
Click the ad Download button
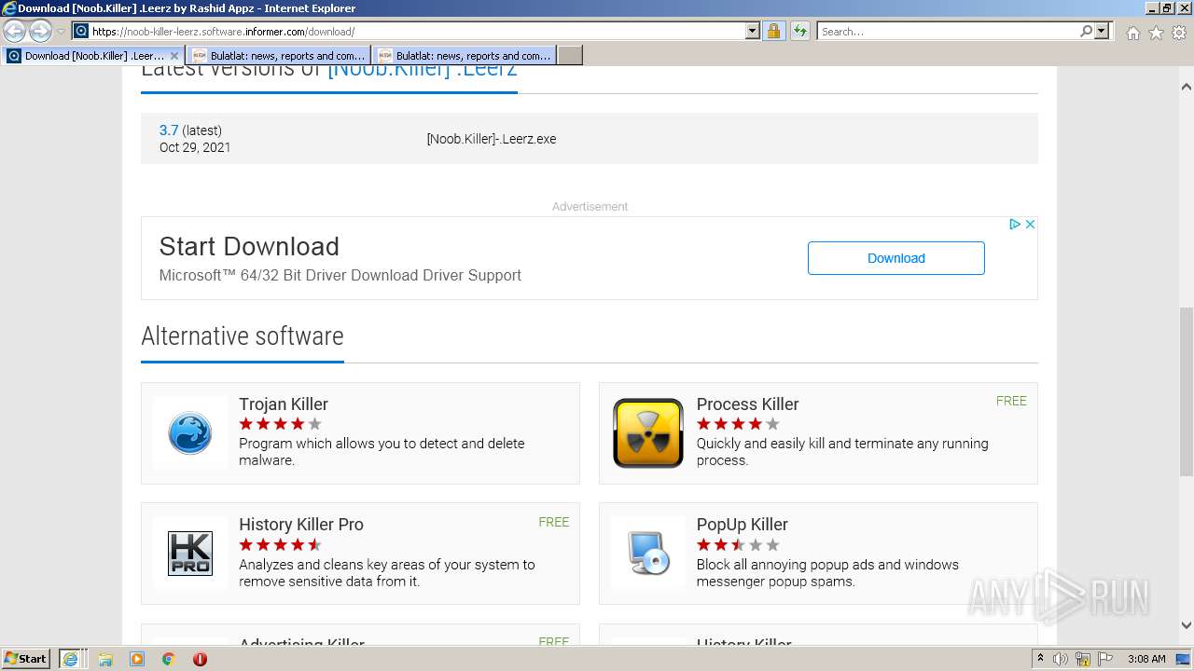coord(896,258)
